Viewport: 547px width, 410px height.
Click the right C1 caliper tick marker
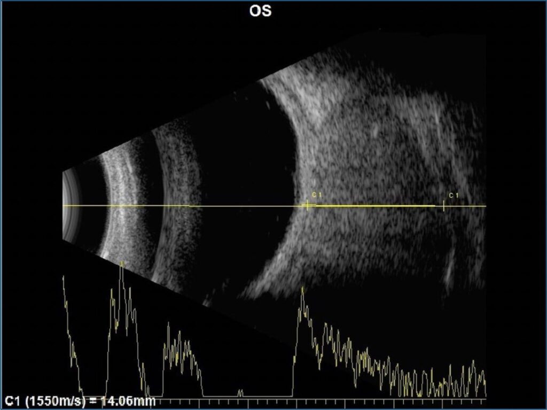(x=444, y=206)
